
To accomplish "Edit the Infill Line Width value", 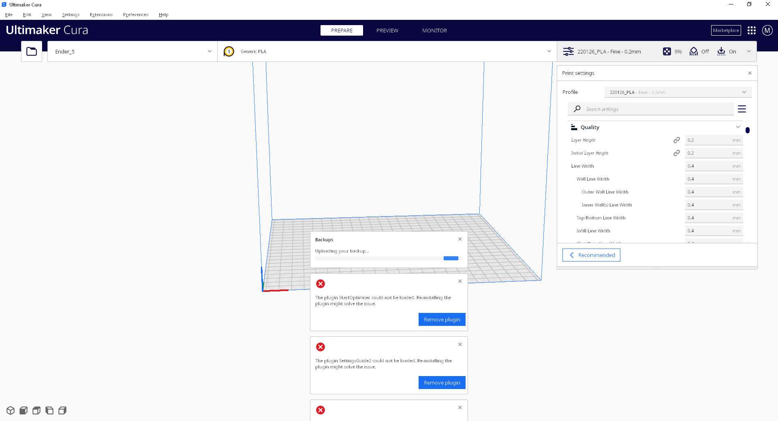I will tap(714, 231).
